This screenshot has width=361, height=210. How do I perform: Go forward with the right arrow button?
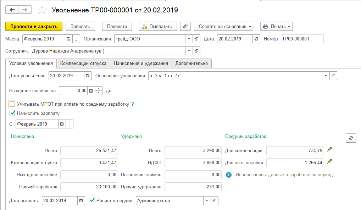click(x=25, y=10)
